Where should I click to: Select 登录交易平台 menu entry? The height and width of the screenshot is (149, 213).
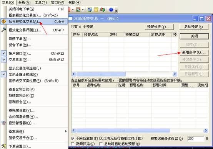34,138
